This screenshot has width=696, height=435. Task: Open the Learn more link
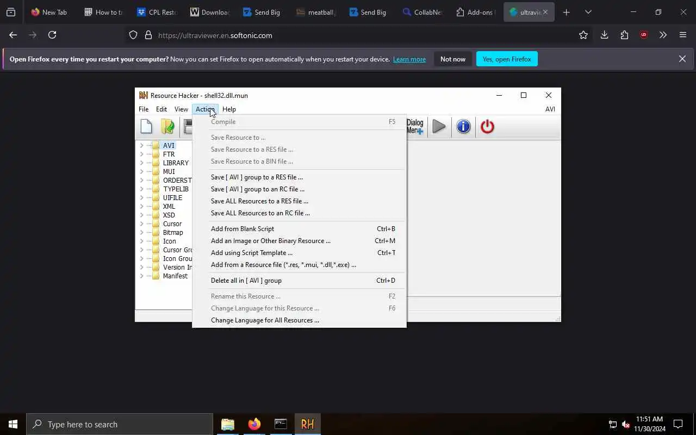click(x=409, y=59)
